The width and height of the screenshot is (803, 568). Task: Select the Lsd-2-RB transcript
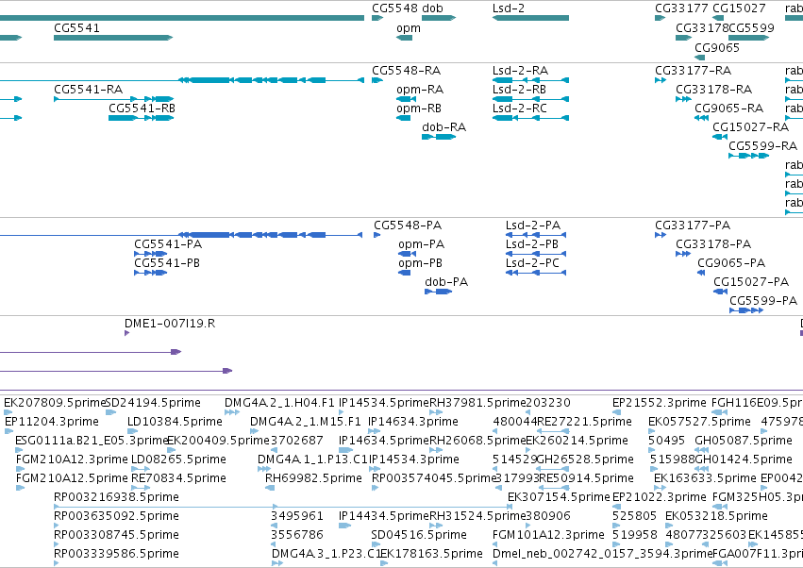point(530,99)
